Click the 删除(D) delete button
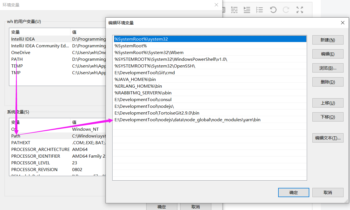350x210 pixels. click(x=328, y=82)
